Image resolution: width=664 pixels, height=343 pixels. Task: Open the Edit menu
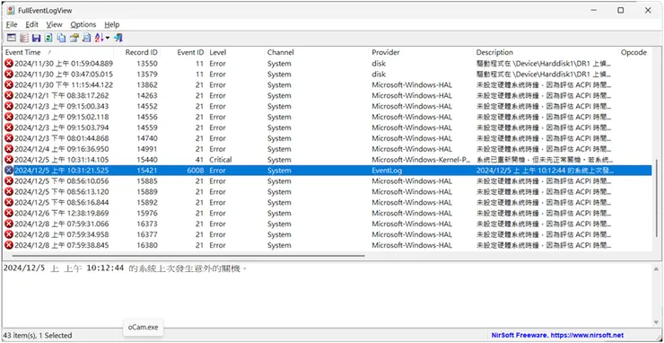31,24
